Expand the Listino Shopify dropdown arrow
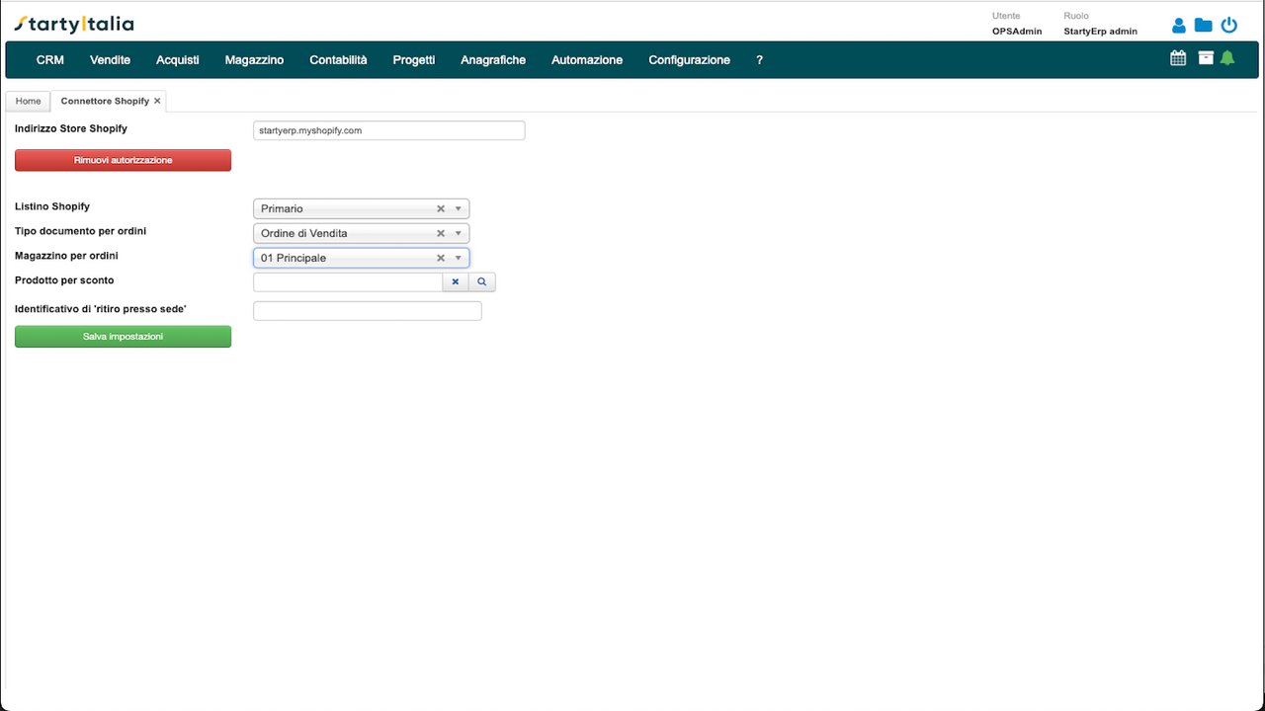Viewport: 1265px width, 711px height. click(x=459, y=208)
